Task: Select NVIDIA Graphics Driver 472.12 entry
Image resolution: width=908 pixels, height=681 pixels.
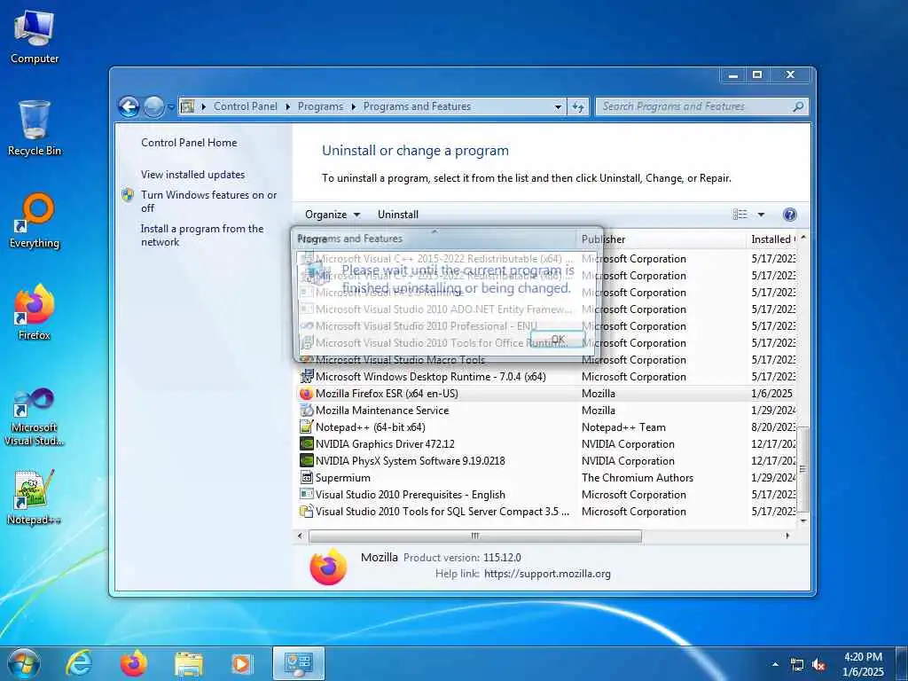Action: tap(546, 443)
